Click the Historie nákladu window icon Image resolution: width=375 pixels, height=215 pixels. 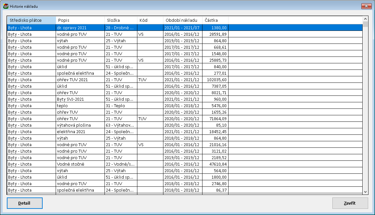pos(6,6)
